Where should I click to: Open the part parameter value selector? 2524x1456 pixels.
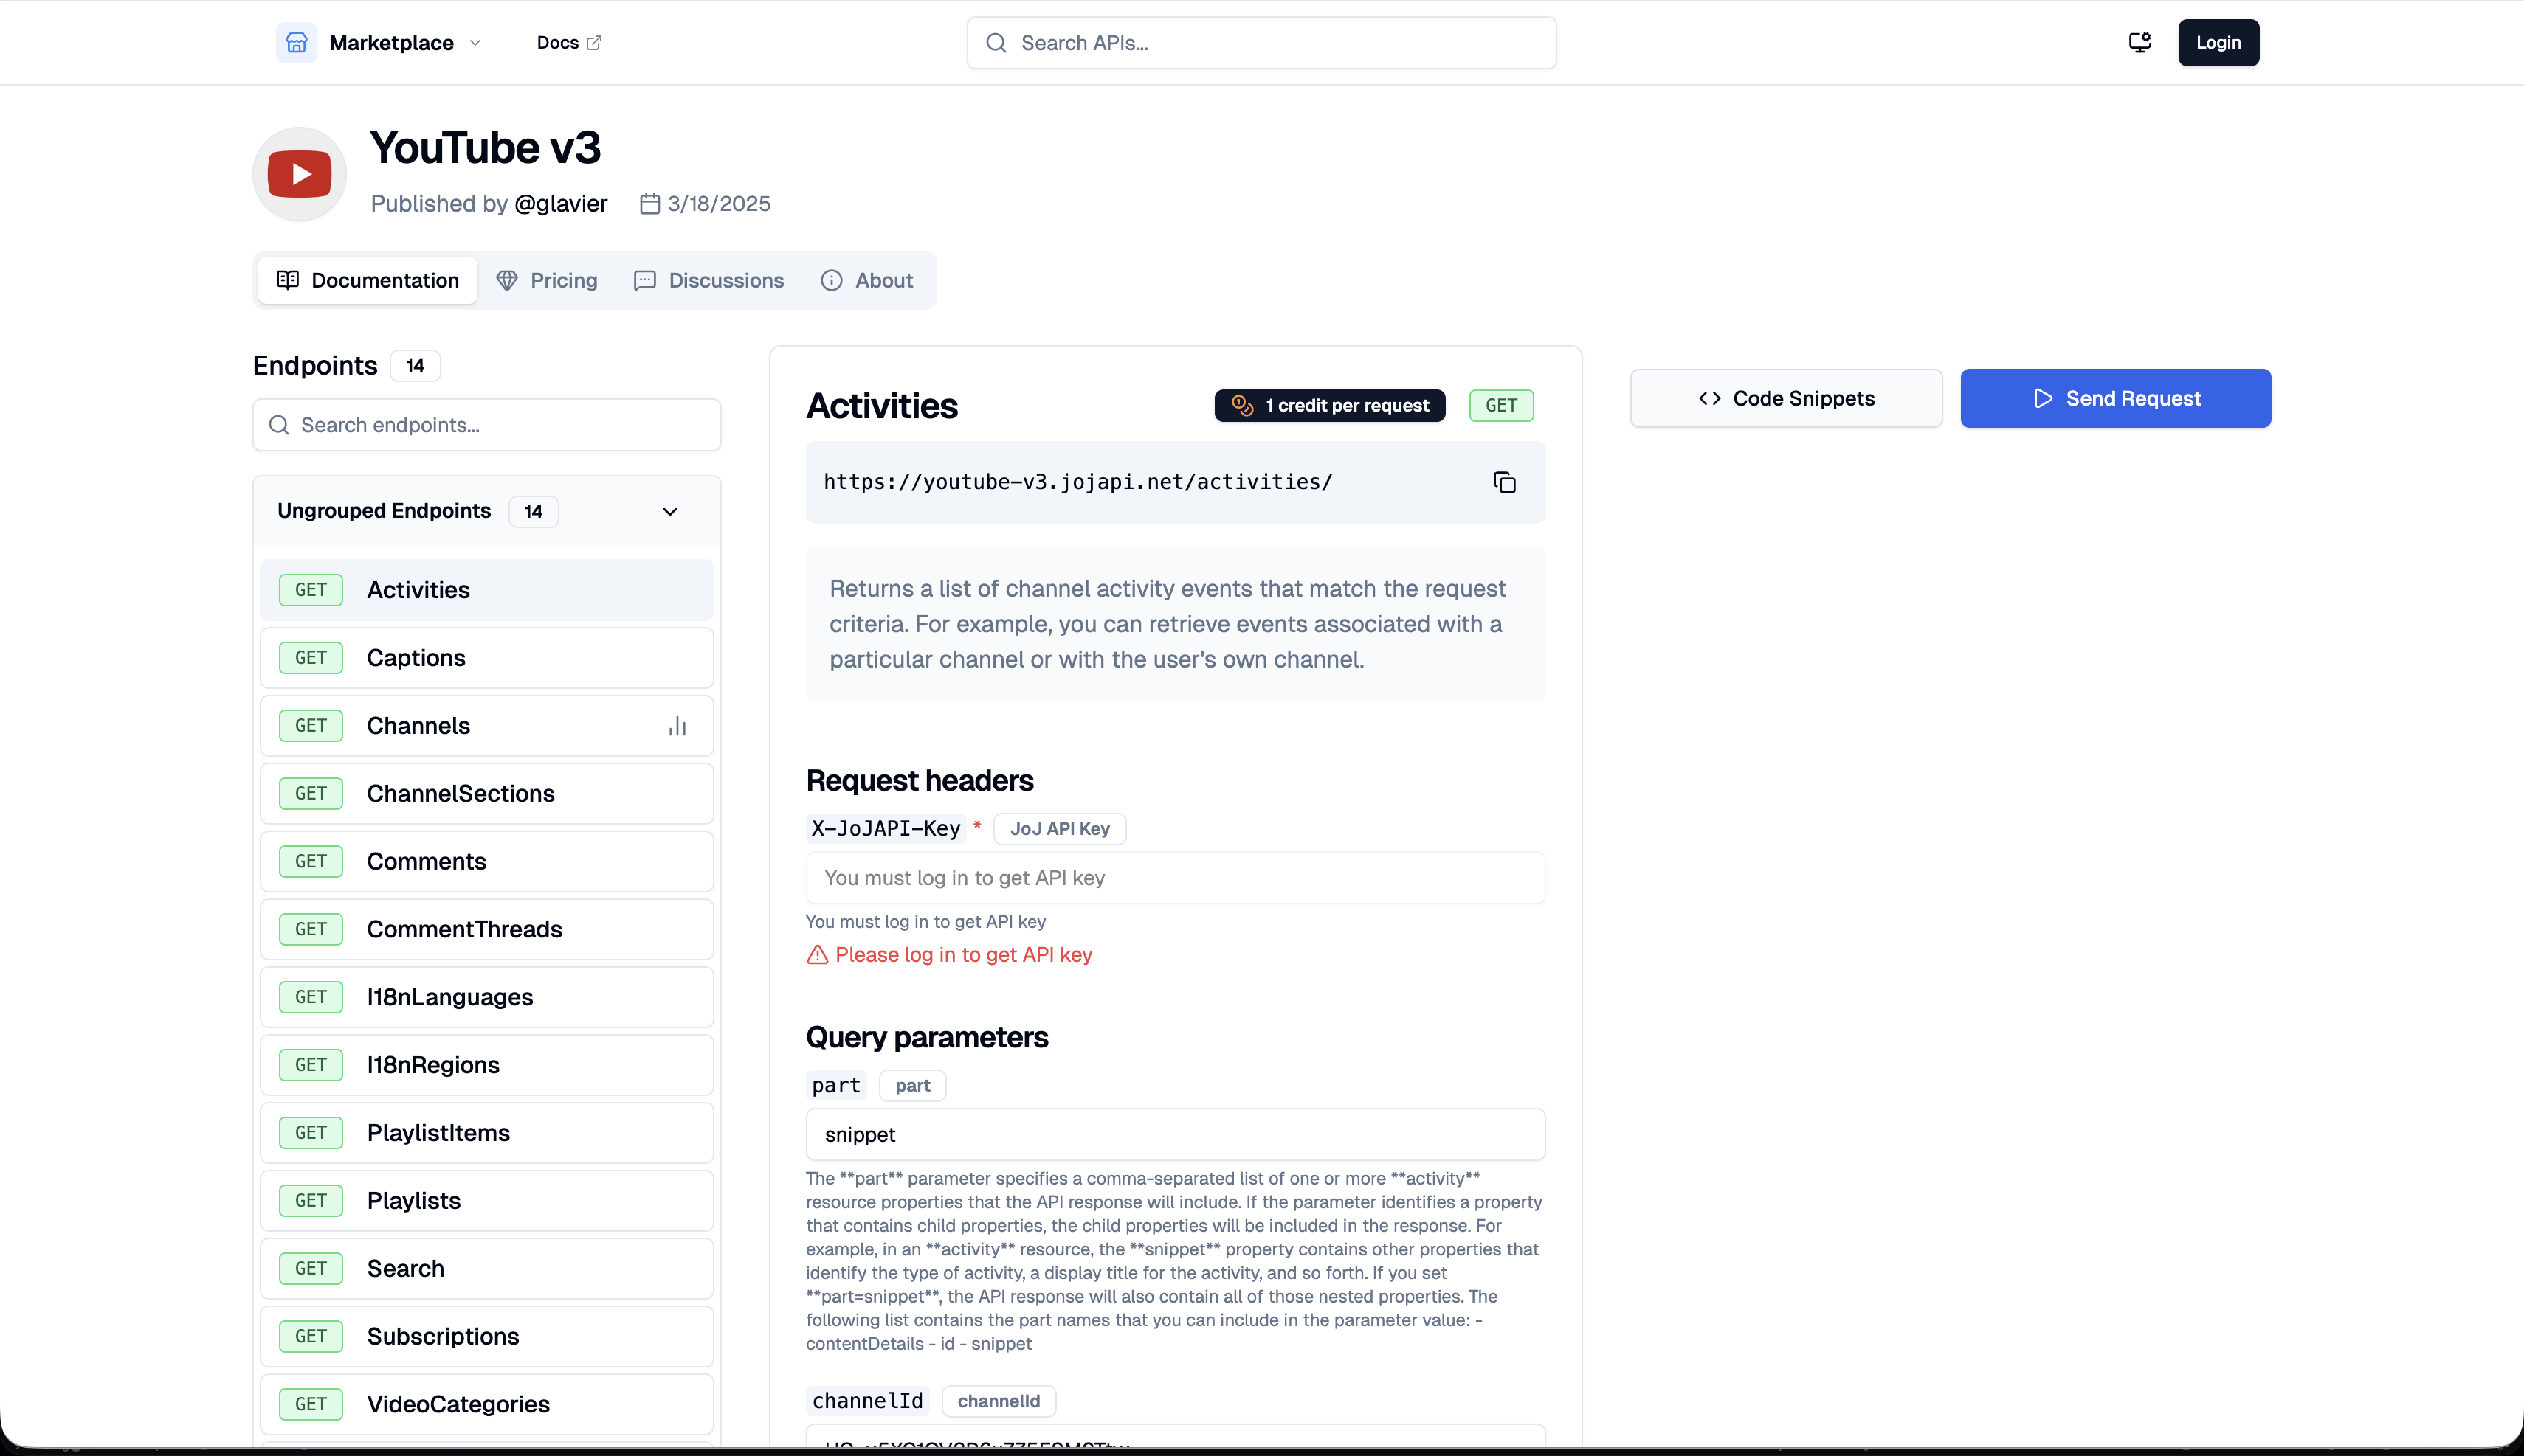coord(1174,1134)
